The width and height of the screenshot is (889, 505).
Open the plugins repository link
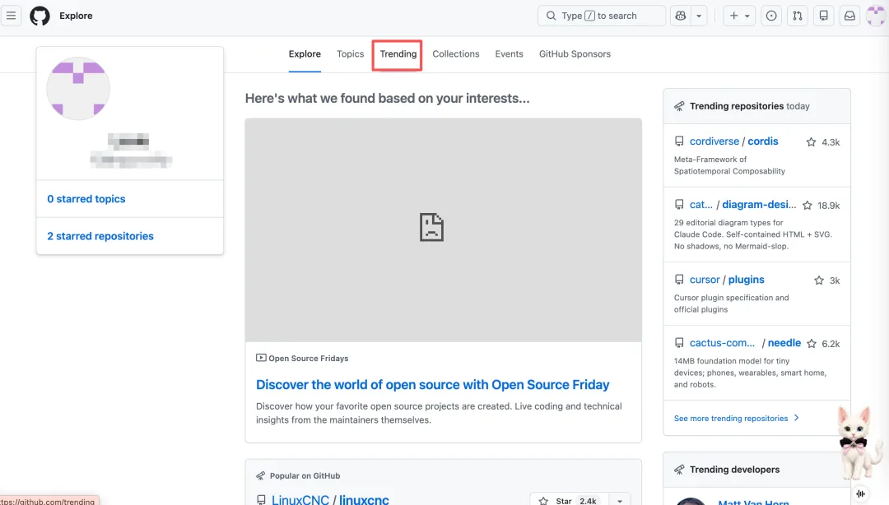746,280
